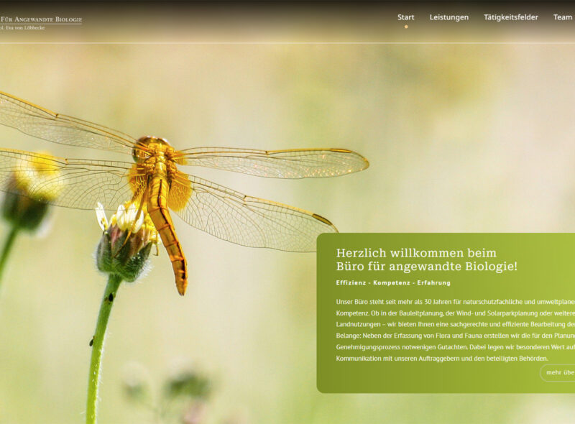Screen dimensions: 575x424
Task: Click the flower bud beneath the dragonfly
Action: click(x=124, y=248)
